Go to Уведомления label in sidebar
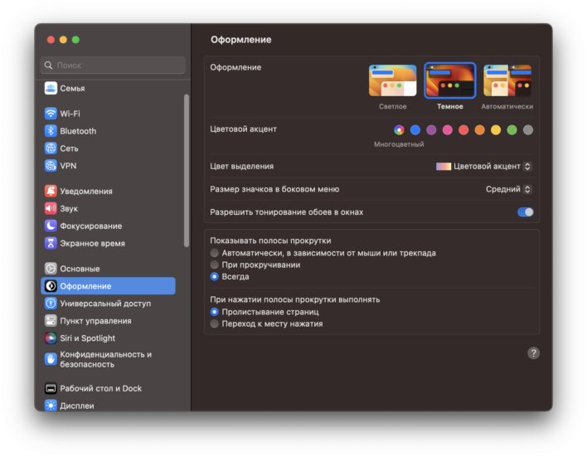 point(86,191)
